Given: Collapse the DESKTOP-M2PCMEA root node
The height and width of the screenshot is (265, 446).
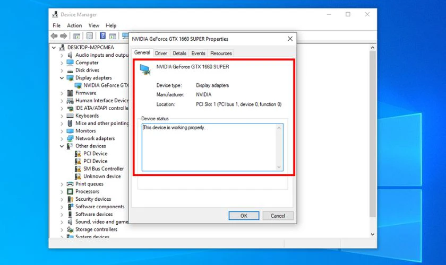Looking at the screenshot, I should 54,48.
